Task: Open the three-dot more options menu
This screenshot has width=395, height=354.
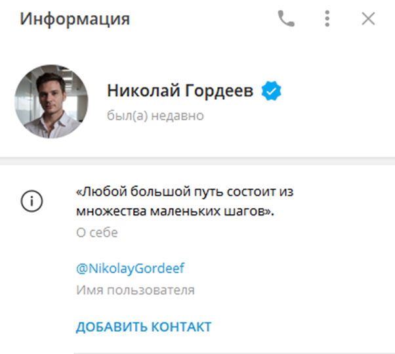Action: coord(327,18)
